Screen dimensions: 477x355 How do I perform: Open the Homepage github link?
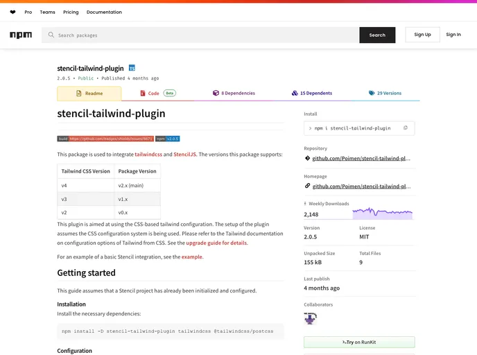[361, 187]
